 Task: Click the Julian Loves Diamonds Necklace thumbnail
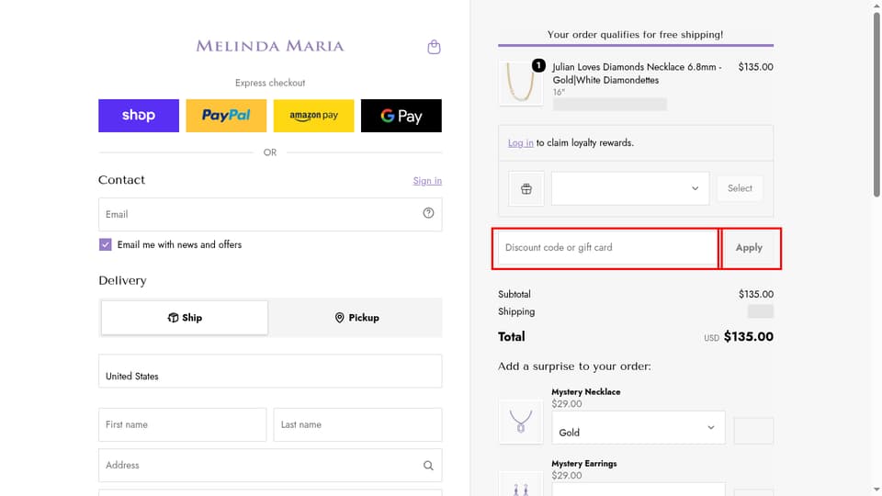(521, 84)
